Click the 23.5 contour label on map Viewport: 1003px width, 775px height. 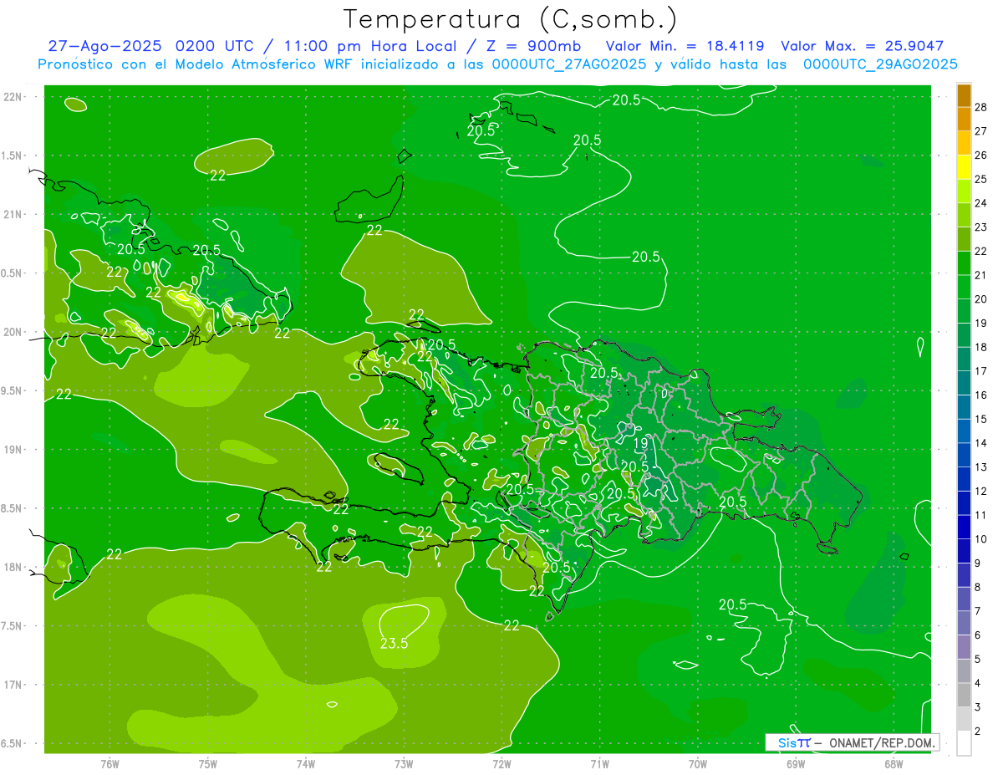pos(394,643)
